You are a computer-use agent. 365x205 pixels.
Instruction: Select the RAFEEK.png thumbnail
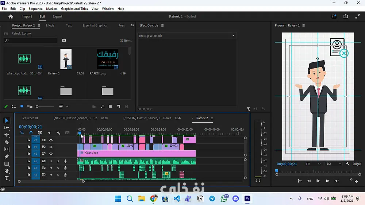(x=108, y=59)
